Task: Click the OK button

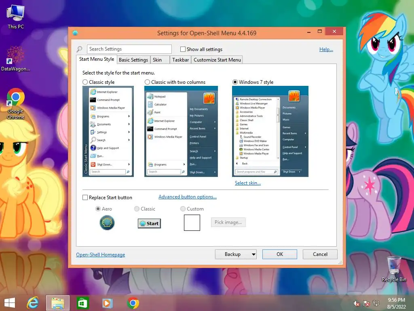Action: (280, 254)
